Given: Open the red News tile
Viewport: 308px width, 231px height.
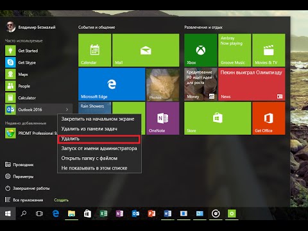Looking at the screenshot, I should point(252,84).
